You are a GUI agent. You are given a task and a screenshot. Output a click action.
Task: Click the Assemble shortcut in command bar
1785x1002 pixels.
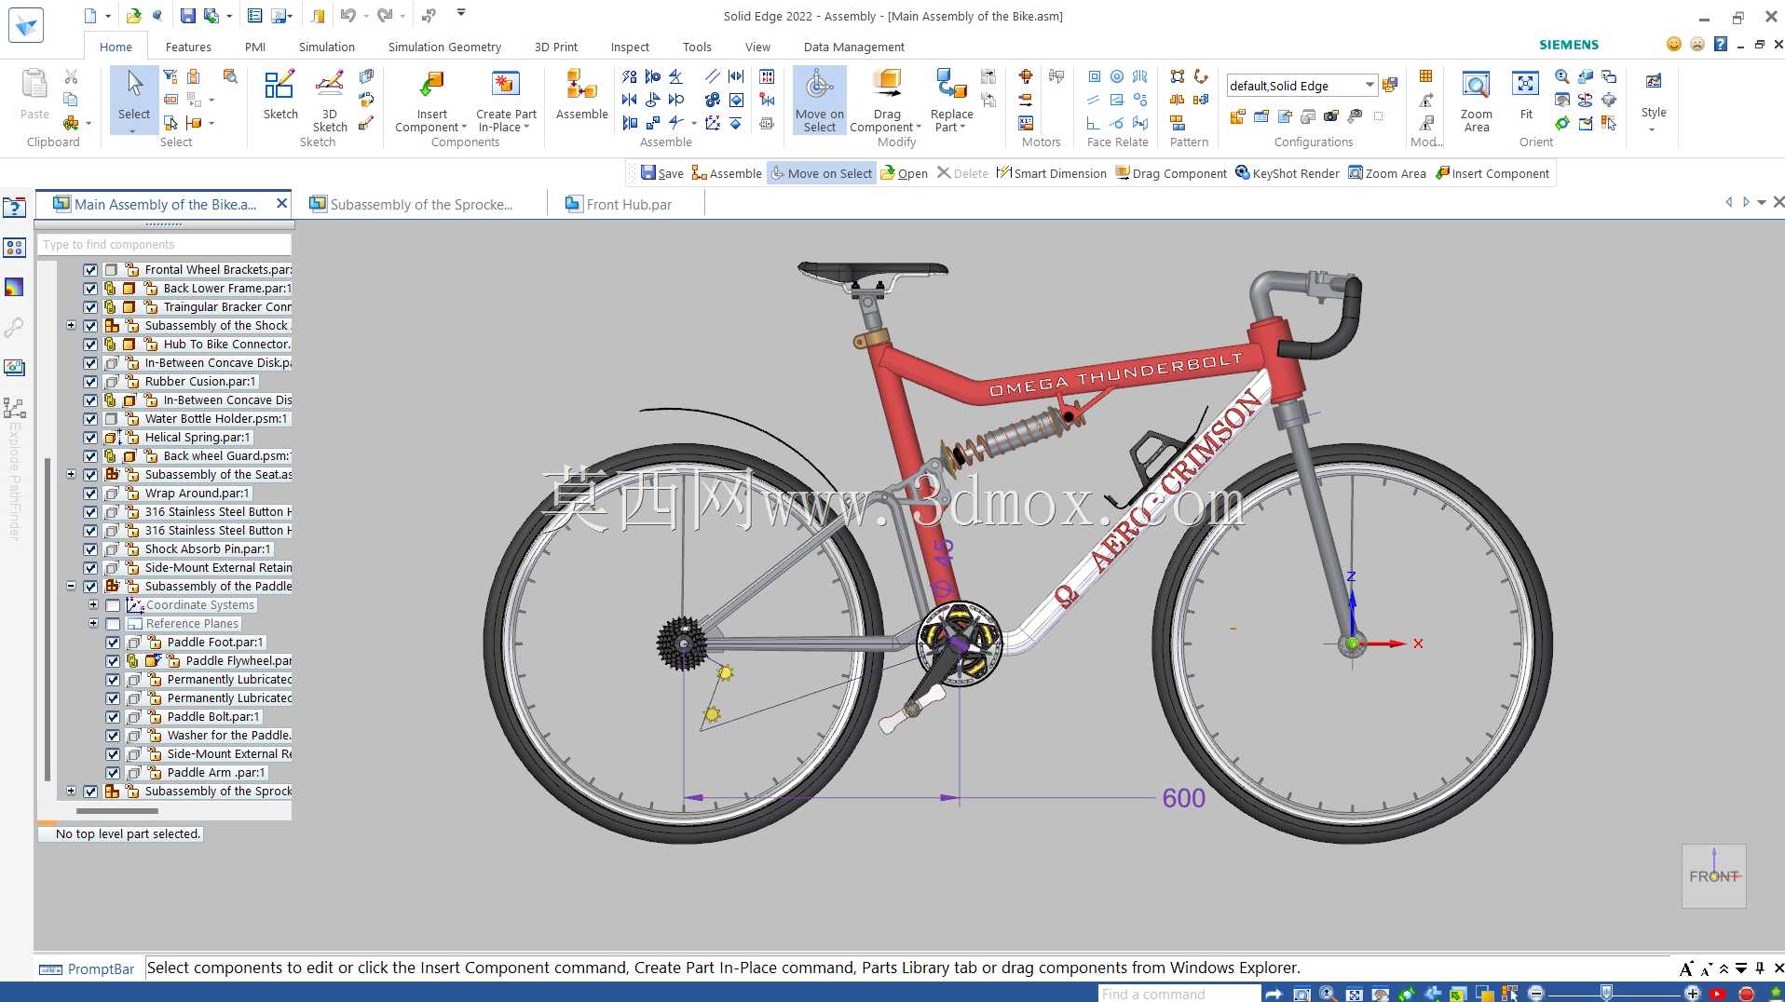pos(727,173)
